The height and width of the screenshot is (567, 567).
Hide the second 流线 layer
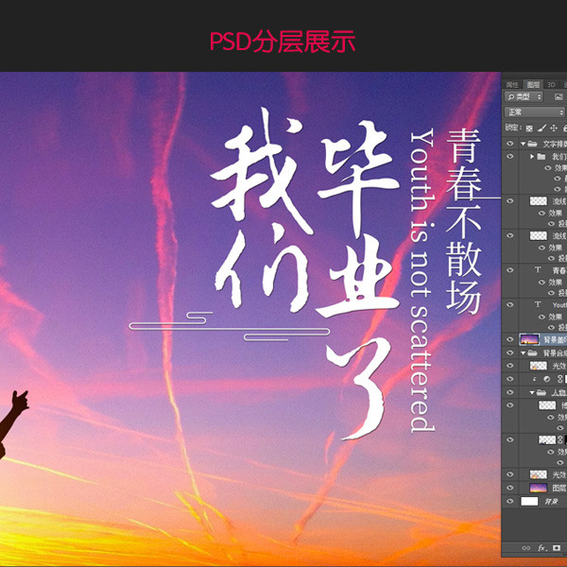(510, 235)
